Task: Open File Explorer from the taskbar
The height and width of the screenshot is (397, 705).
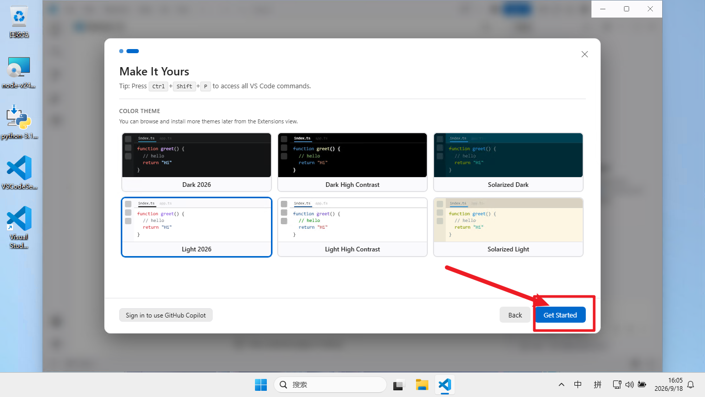Action: tap(422, 385)
